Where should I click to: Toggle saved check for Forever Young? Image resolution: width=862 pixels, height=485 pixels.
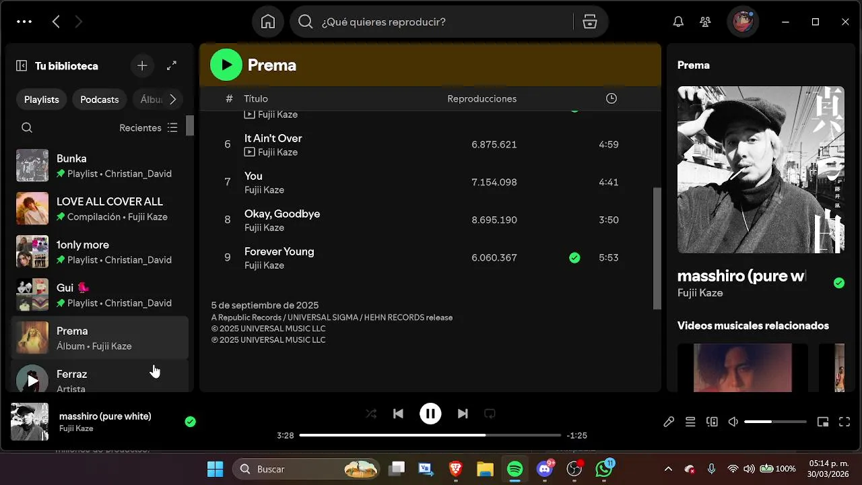tap(574, 257)
